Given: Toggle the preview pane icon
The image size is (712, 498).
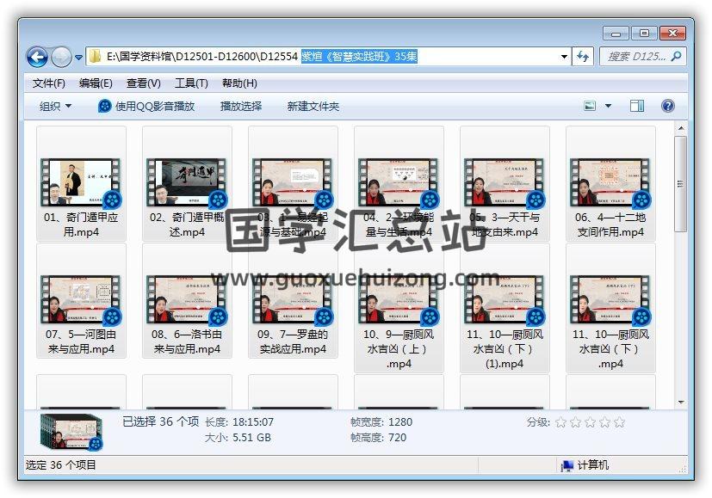Looking at the screenshot, I should (637, 107).
